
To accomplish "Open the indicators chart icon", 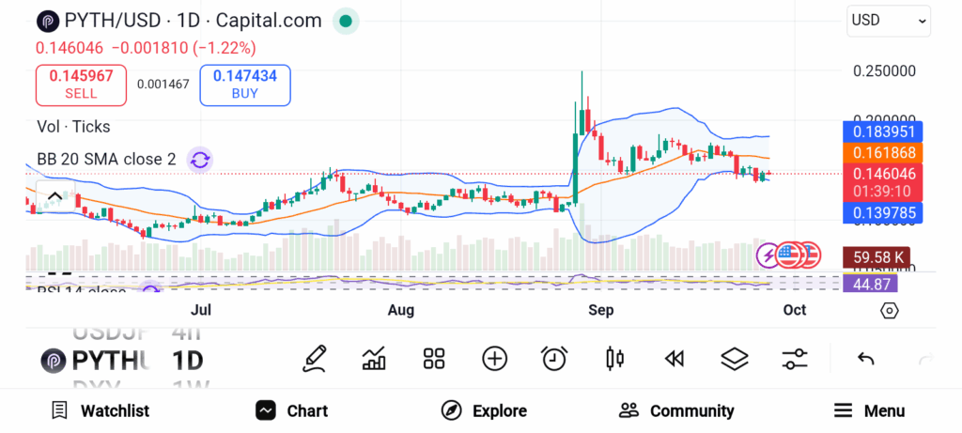I will pyautogui.click(x=374, y=358).
